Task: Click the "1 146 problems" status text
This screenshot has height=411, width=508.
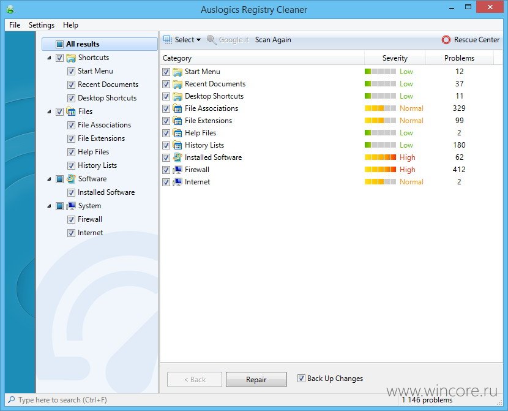Action: coord(427,400)
